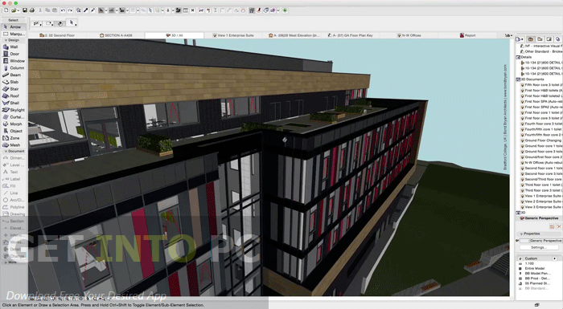Select the Column tool

(14, 67)
